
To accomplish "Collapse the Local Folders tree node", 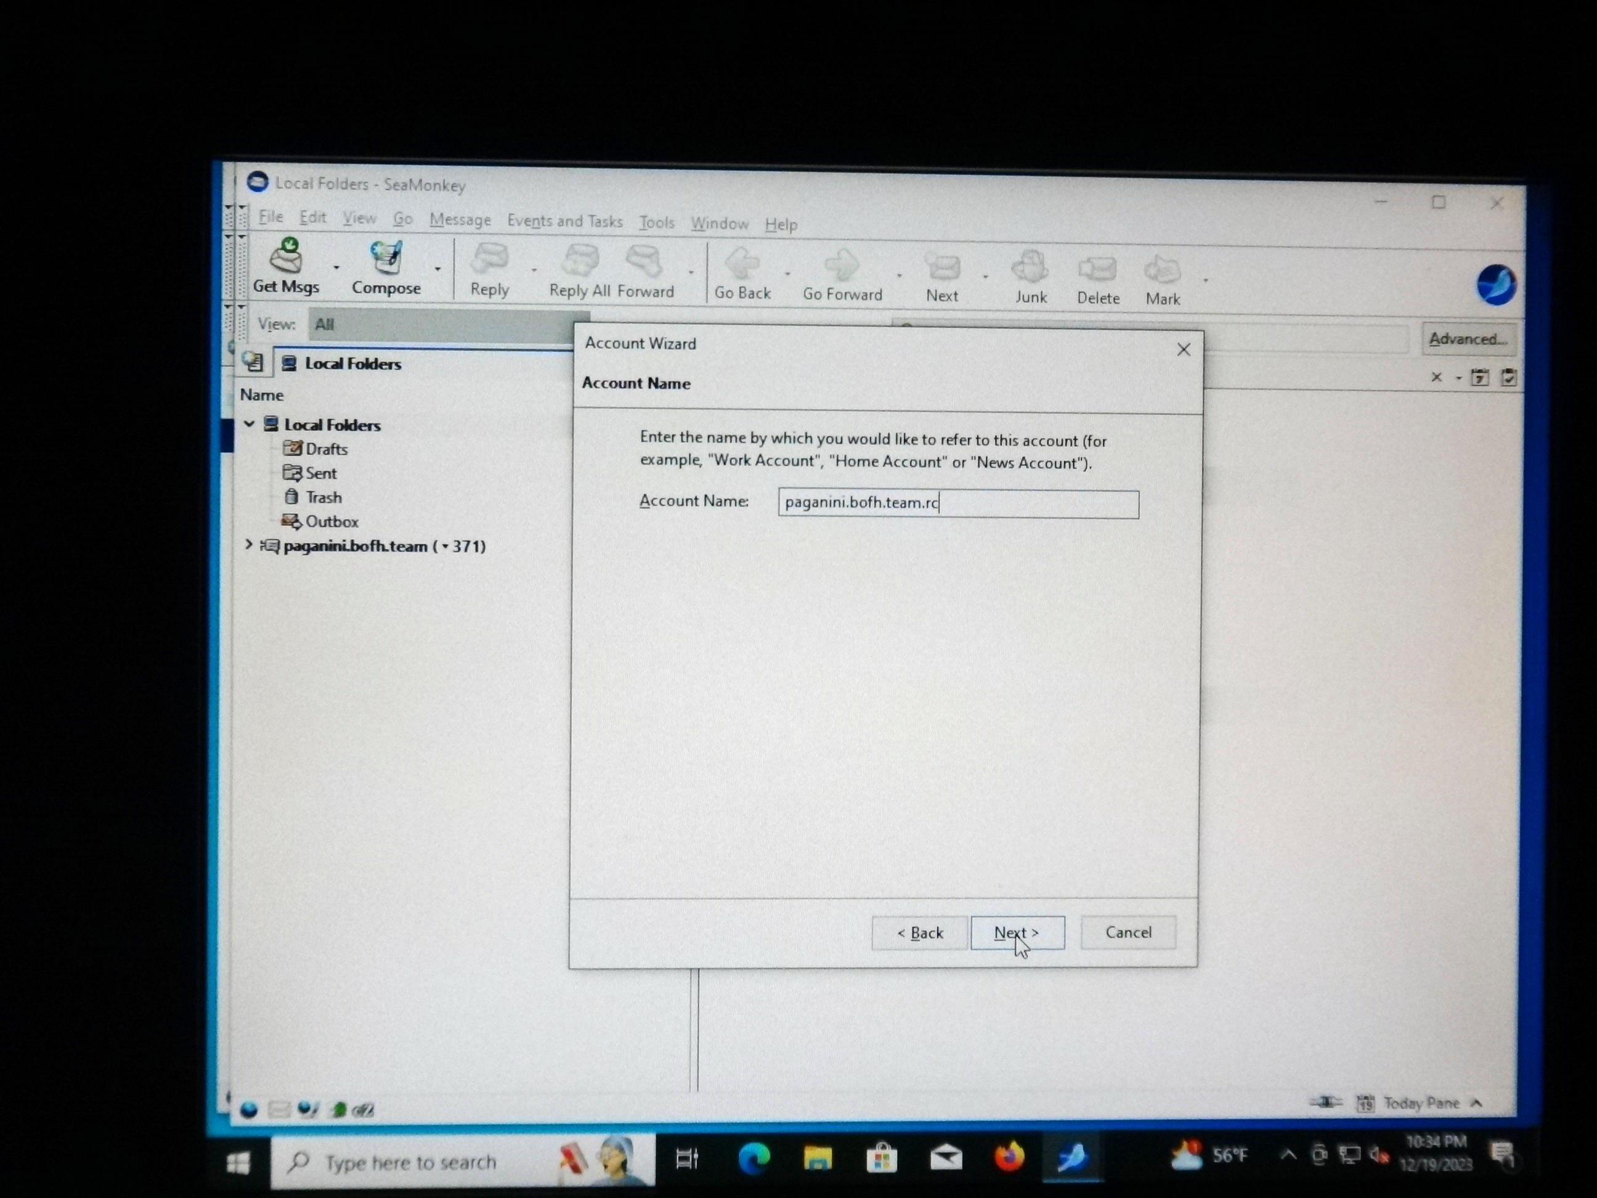I will tap(249, 424).
